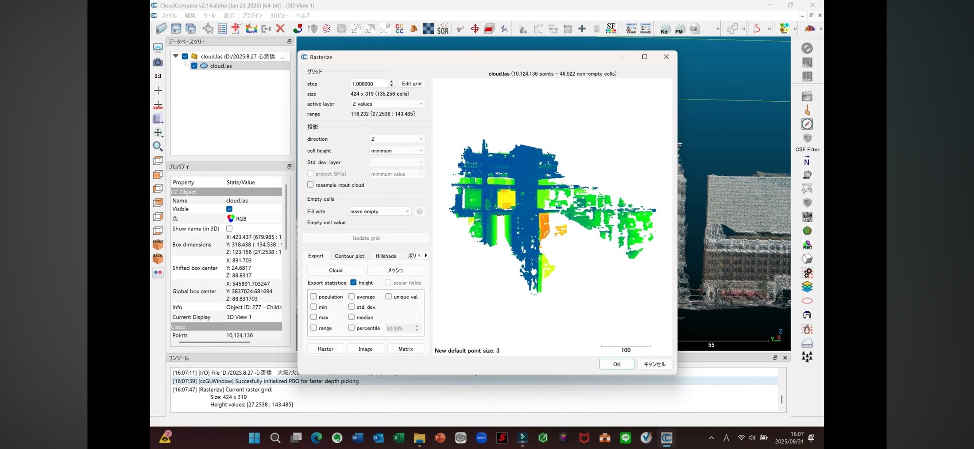Save the current entity via the floppy icon
This screenshot has width=974, height=449.
[x=176, y=29]
